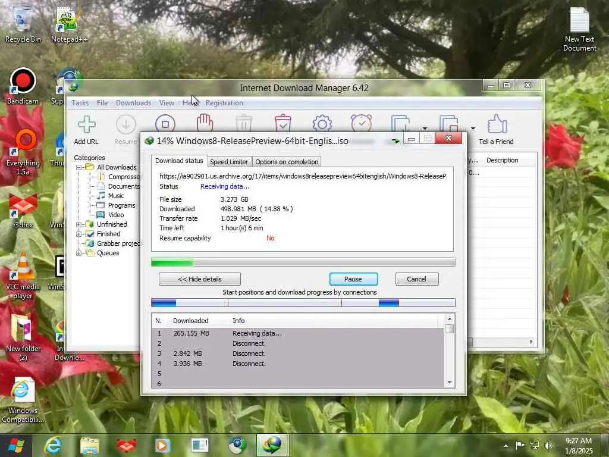Screen dimensions: 609x457
Task: Open File Explorer from the taskbar
Action: coord(89,445)
